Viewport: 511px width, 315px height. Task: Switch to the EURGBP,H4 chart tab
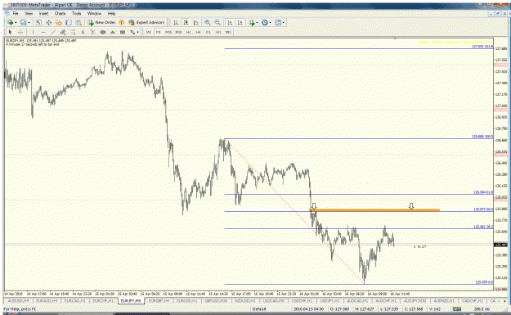pos(159,300)
